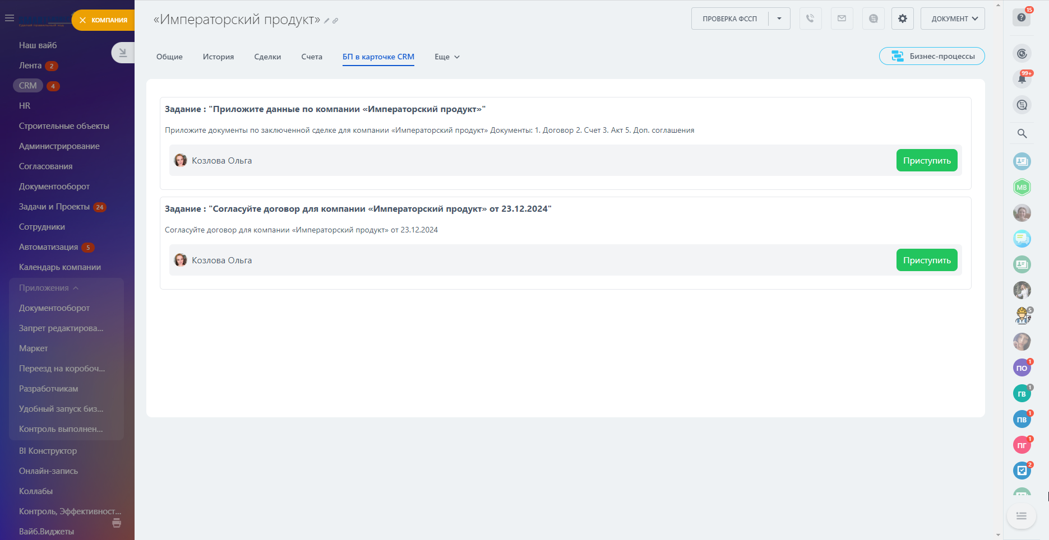Click the Бизнес-процессы workflow icon
This screenshot has width=1049, height=540.
pos(898,56)
